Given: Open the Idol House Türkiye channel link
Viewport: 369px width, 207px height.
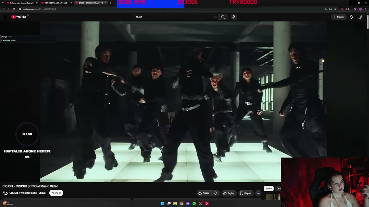Looking at the screenshot, I should 35,193.
